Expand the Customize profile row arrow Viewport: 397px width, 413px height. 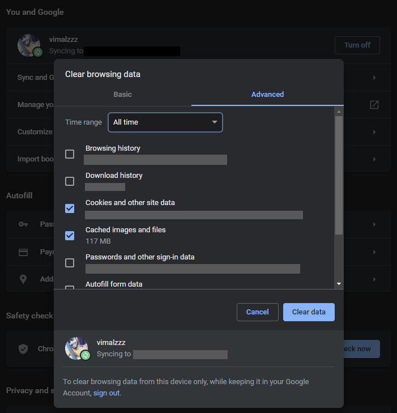tap(374, 131)
